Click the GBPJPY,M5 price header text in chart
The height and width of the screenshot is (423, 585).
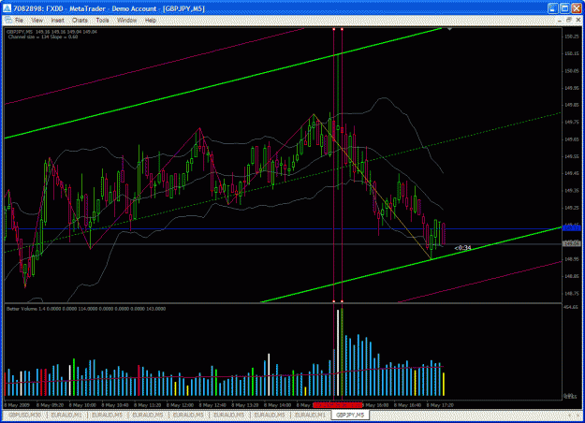[51, 32]
